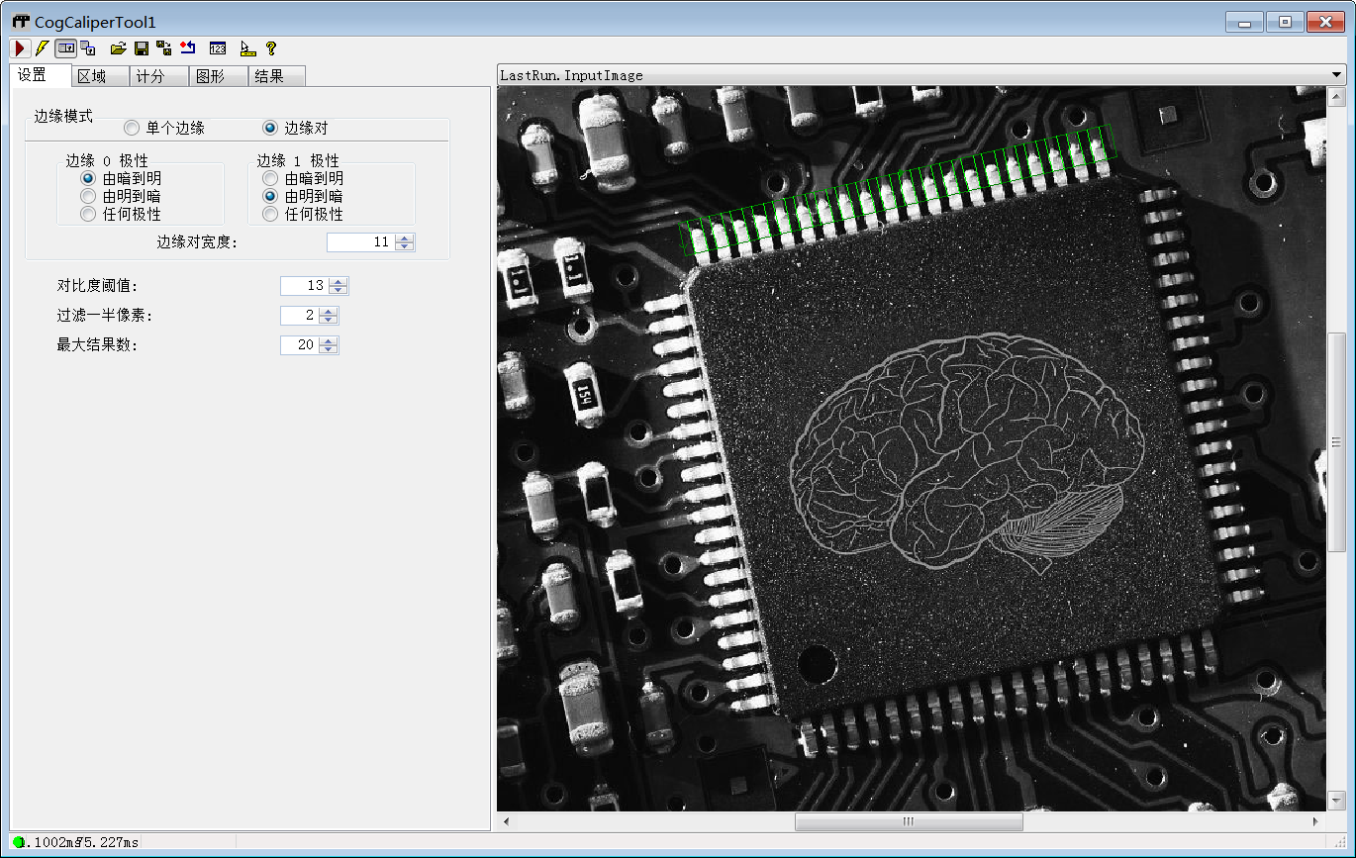Viewport: 1356px width, 858px height.
Task: Click the open folder icon
Action: point(119,48)
